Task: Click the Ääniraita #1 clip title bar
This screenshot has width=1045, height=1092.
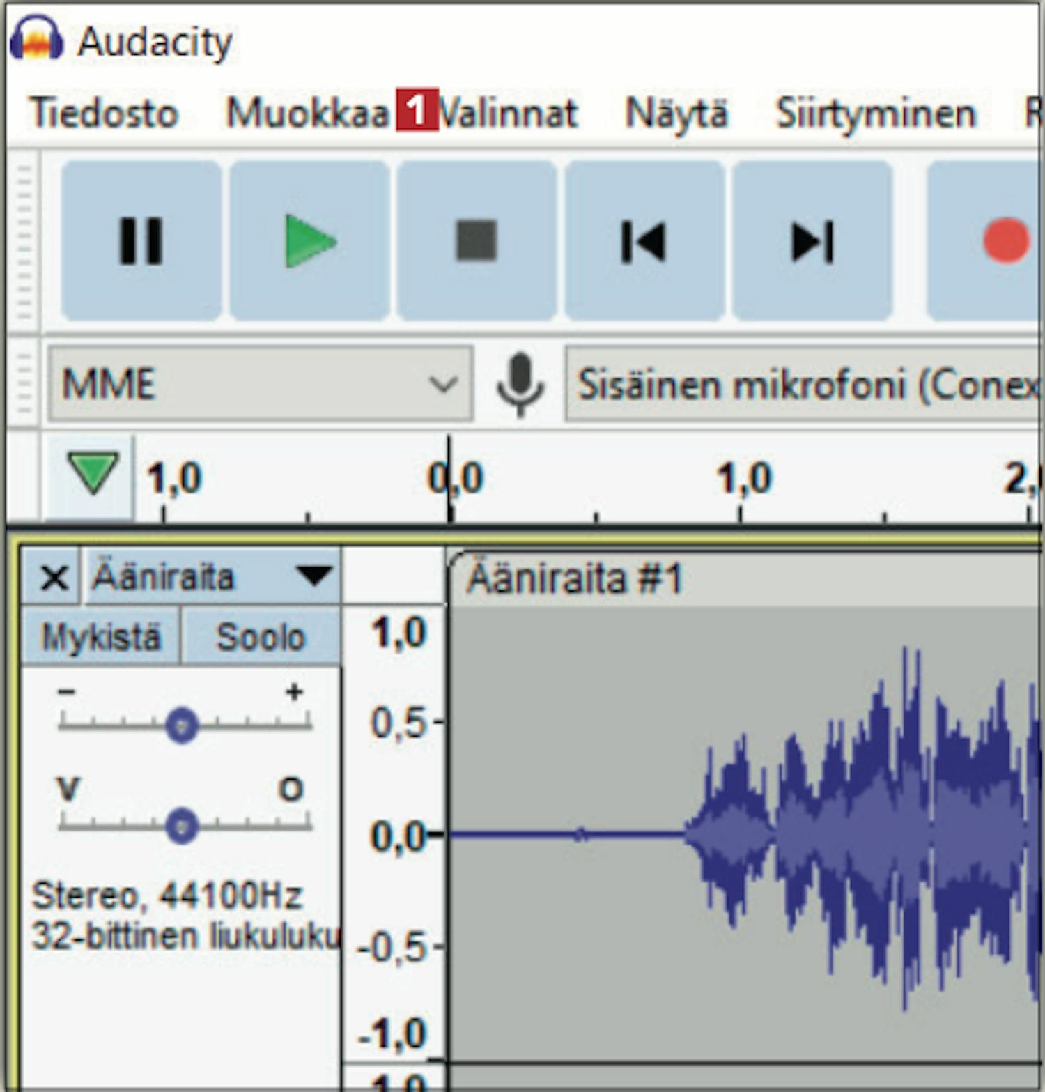Action: (745, 578)
